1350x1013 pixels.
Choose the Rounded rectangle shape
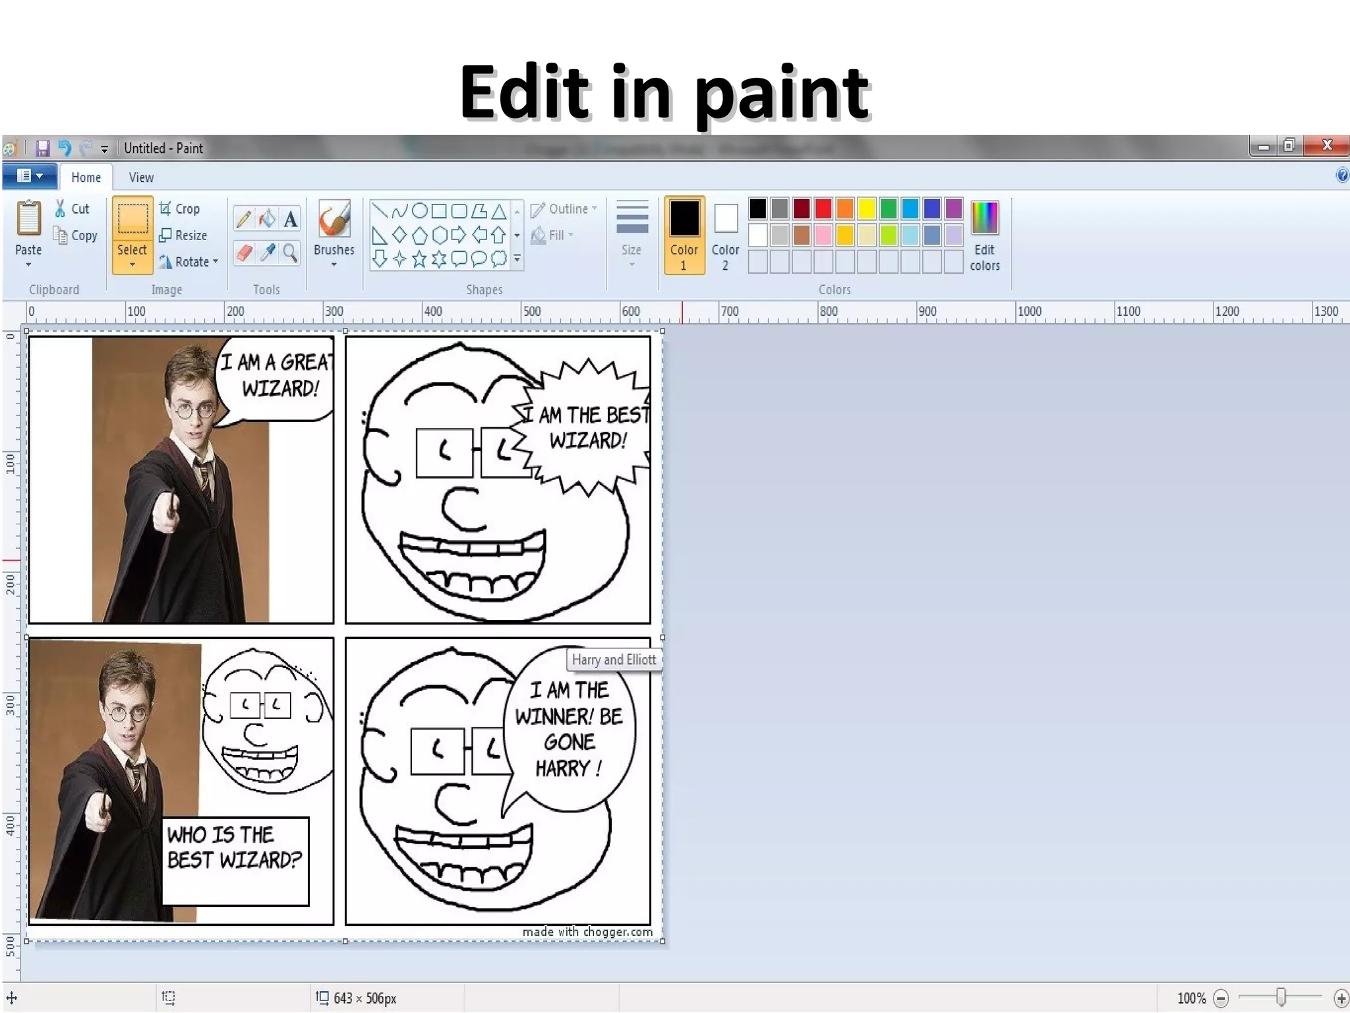click(459, 211)
